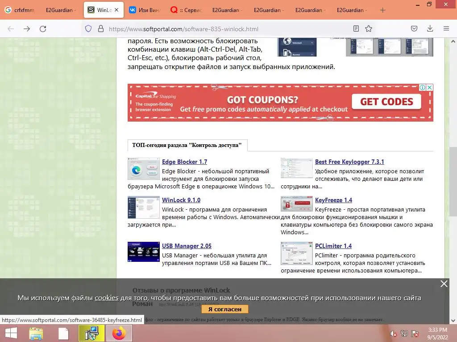Close the WinLock tab
Image resolution: width=457 pixels, height=342 pixels.
(116, 10)
